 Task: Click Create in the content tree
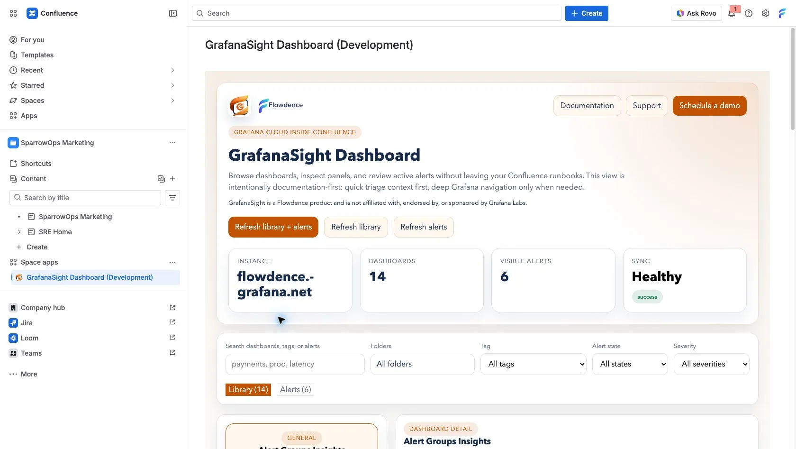click(37, 247)
